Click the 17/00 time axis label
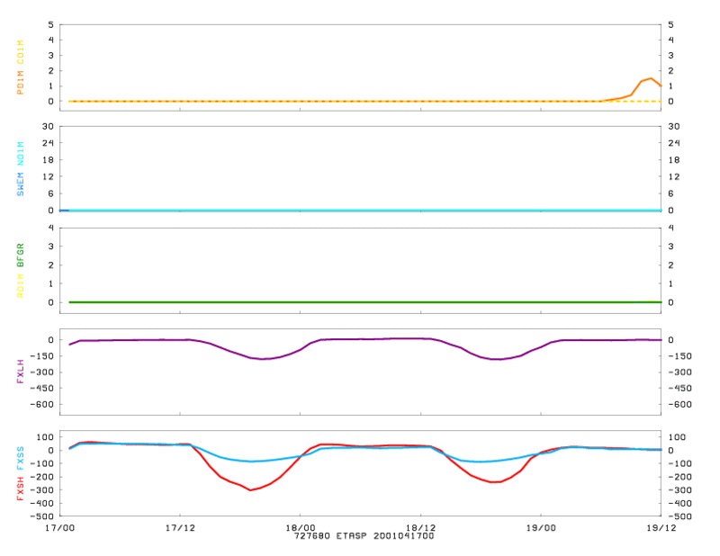The height and width of the screenshot is (556, 720). point(59,528)
